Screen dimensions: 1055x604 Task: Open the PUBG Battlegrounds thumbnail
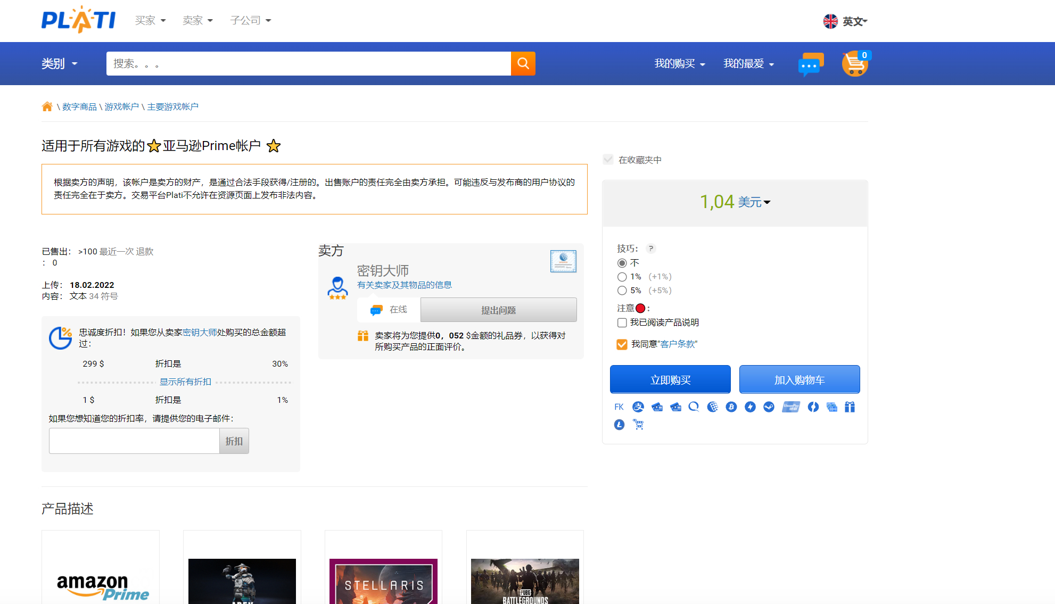coord(525,581)
